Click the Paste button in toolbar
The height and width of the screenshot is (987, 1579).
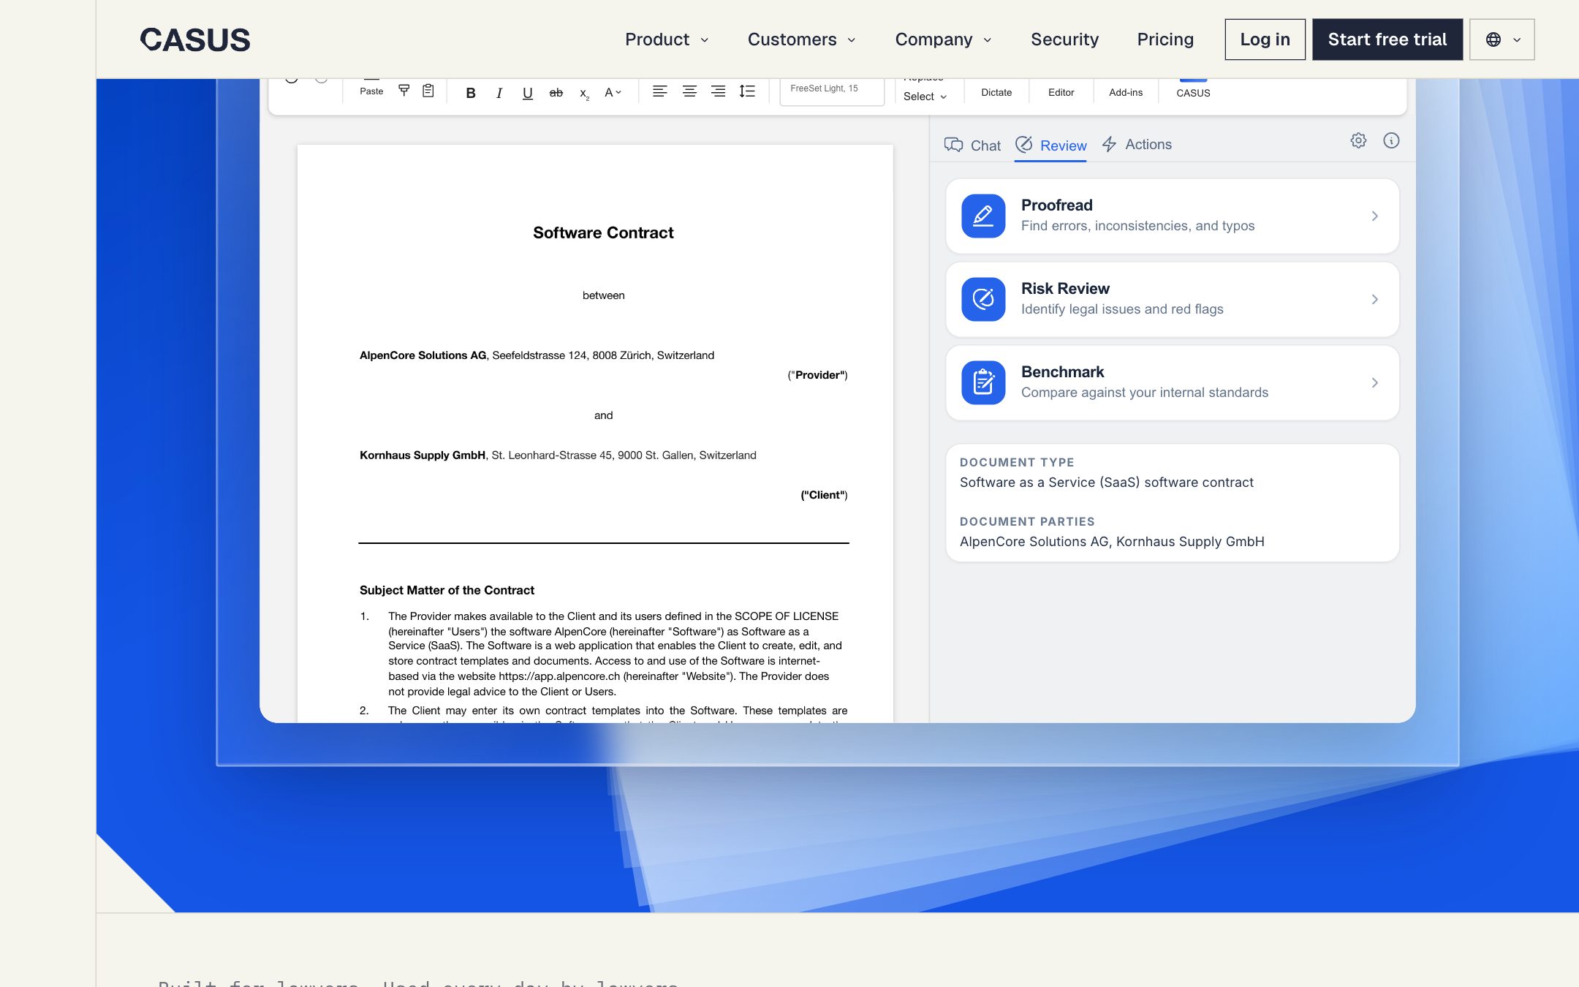point(371,91)
